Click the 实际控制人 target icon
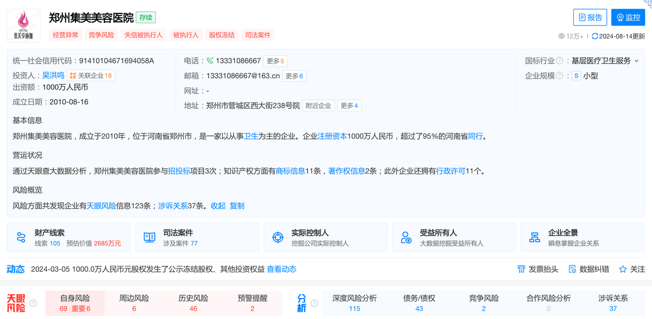 (x=278, y=237)
